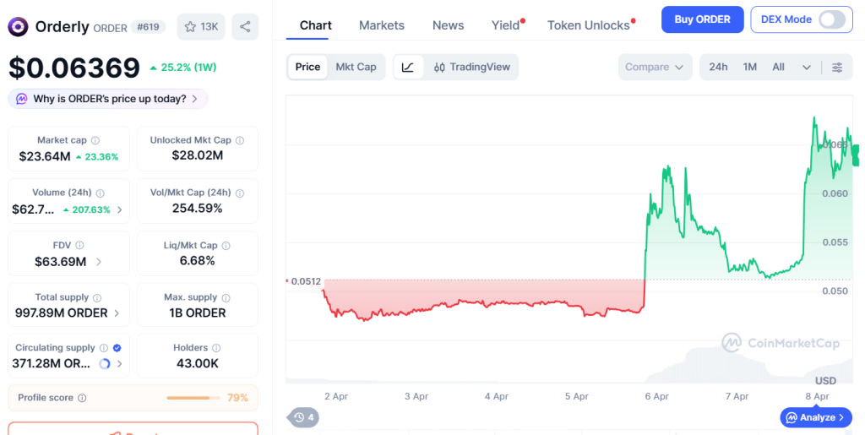Expand the time range chevron after All
The image size is (865, 435).
(807, 68)
